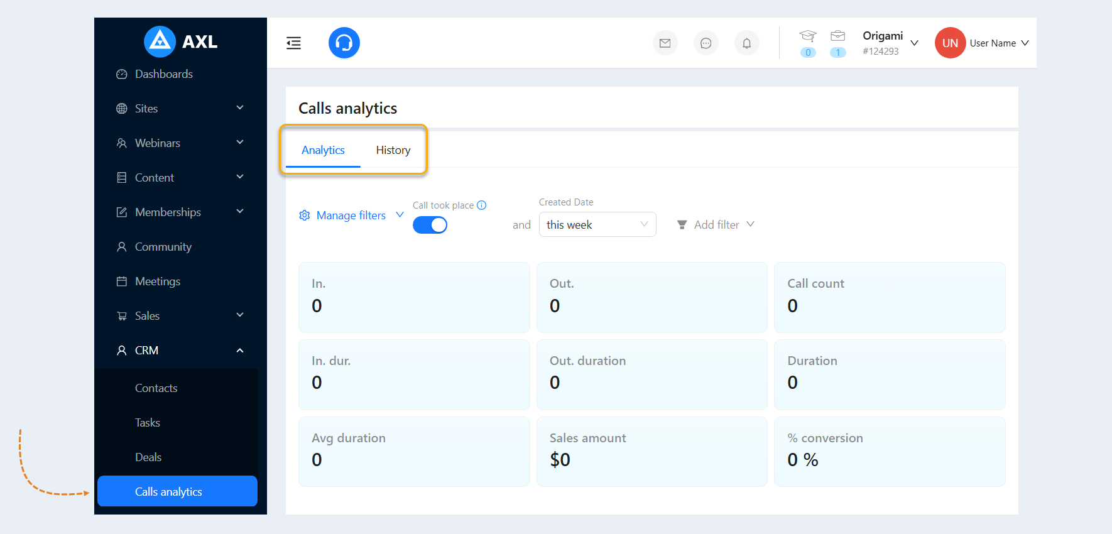
Task: Click the Sales cart icon in sidebar
Action: click(x=122, y=316)
